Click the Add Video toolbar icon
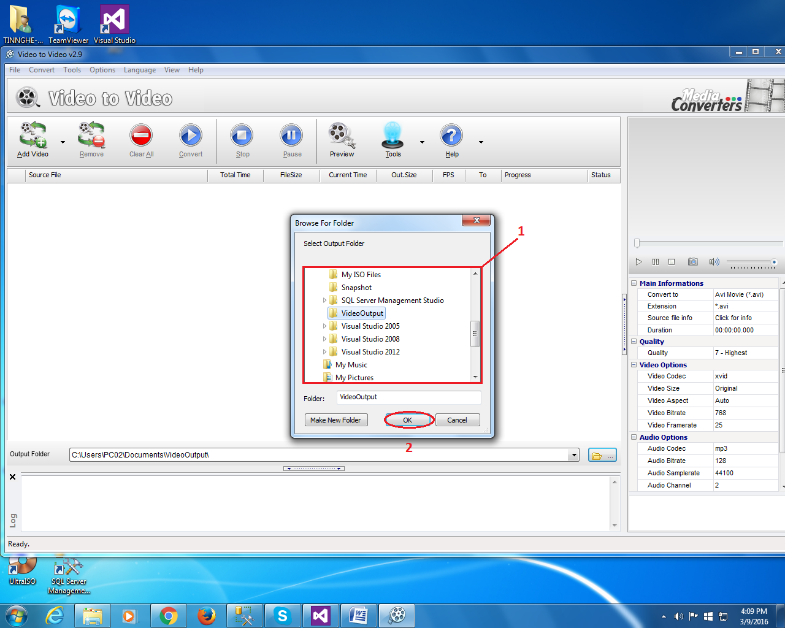Image resolution: width=785 pixels, height=628 pixels. (x=33, y=136)
